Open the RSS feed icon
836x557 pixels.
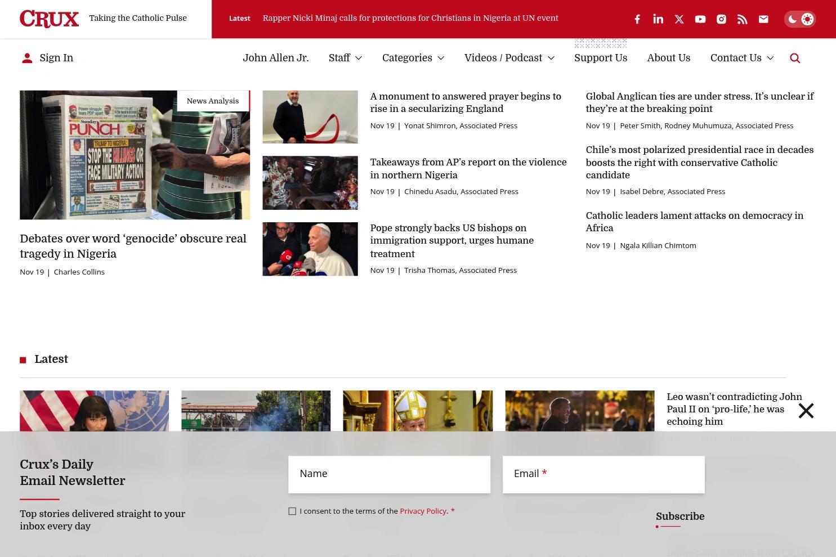tap(743, 19)
